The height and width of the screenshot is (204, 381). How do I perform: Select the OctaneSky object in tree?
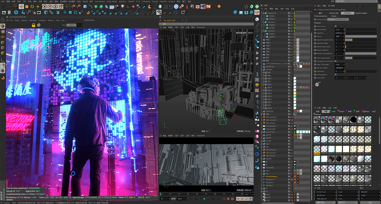tap(269, 167)
